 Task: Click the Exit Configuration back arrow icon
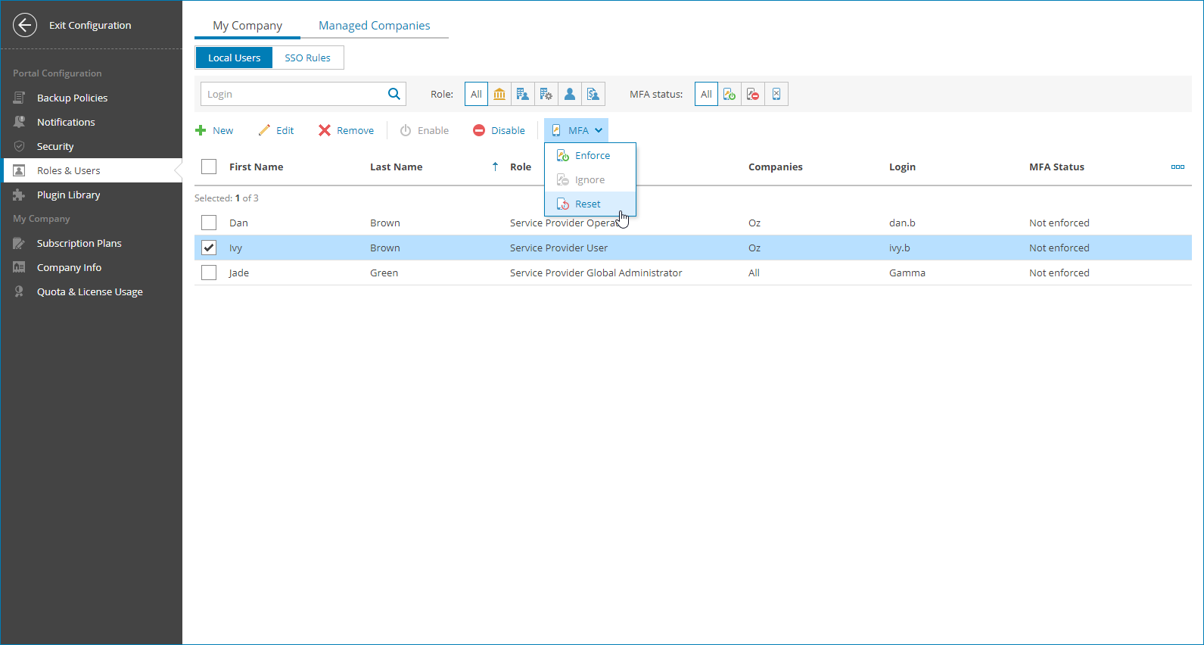click(x=25, y=25)
